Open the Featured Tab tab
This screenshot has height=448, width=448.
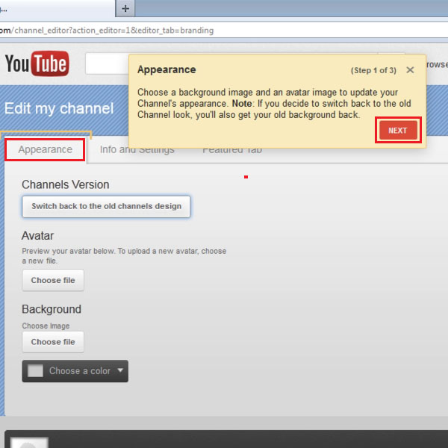point(232,150)
